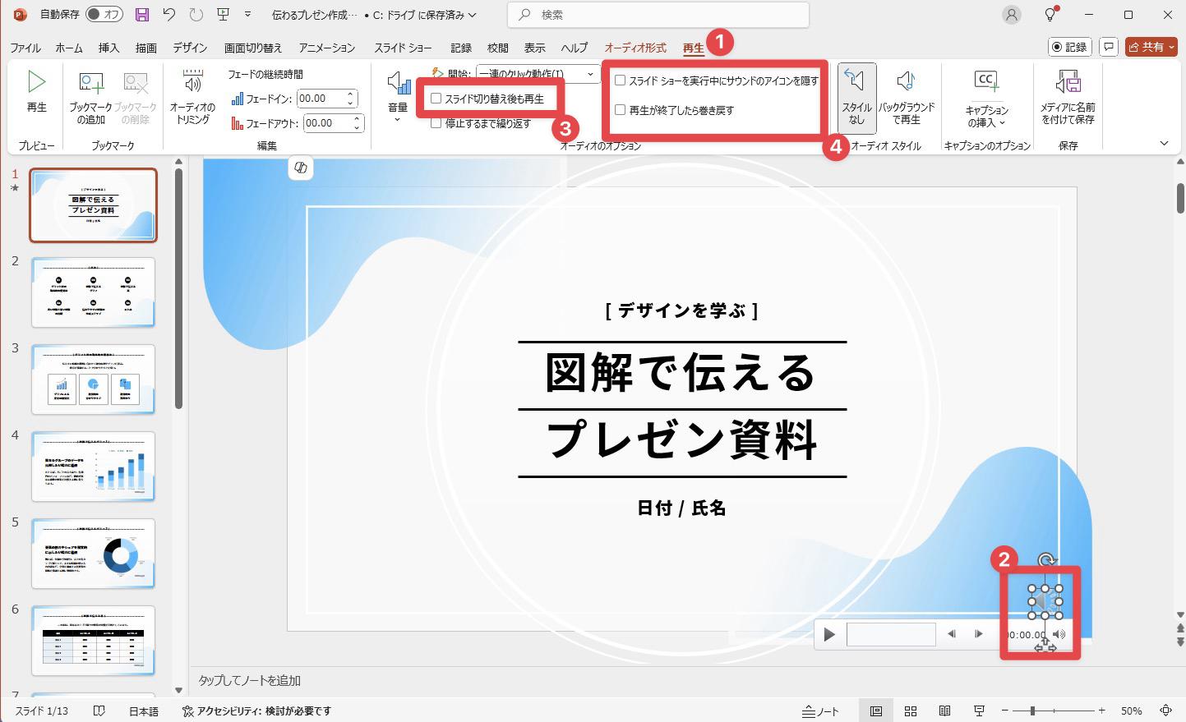Zoom in with the plus button
Viewport: 1186px width, 722px height.
point(1101,711)
